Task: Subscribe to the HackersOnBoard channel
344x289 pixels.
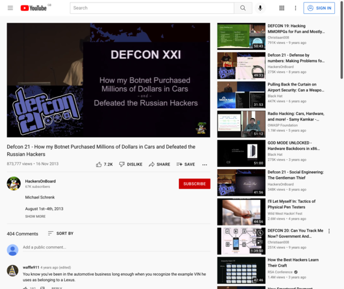Action: coord(195,184)
